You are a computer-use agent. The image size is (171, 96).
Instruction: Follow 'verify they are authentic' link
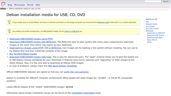click(x=76, y=72)
